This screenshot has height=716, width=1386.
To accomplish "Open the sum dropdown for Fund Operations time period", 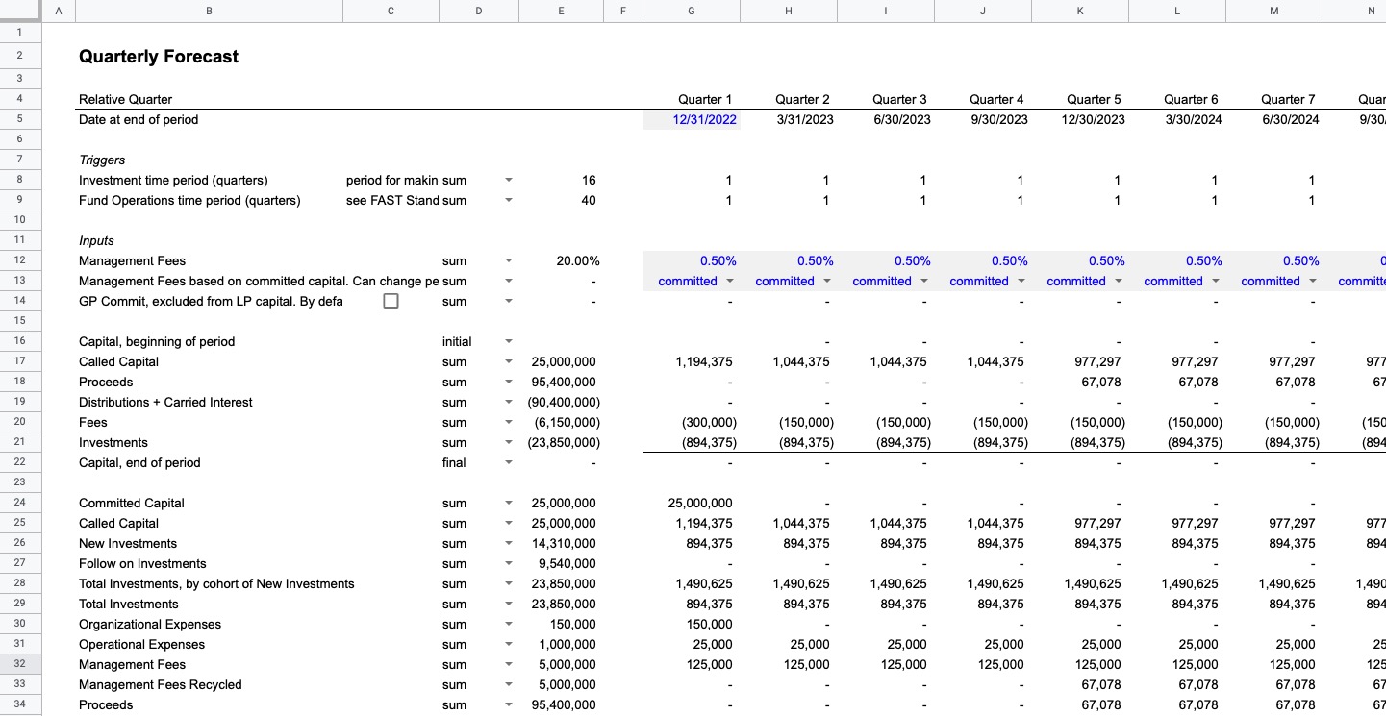I will [x=509, y=200].
